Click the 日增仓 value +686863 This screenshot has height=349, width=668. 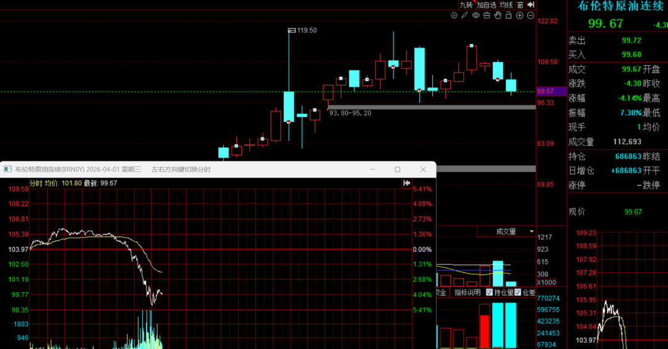pos(626,170)
